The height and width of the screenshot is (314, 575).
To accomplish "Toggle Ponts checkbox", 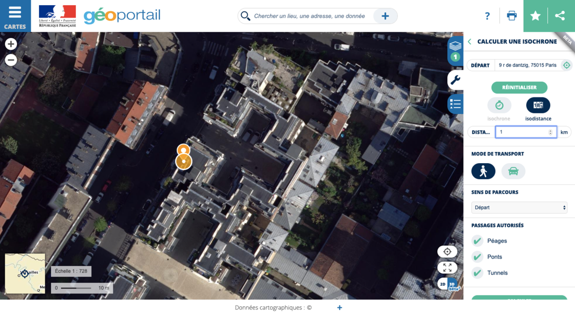I will [477, 257].
